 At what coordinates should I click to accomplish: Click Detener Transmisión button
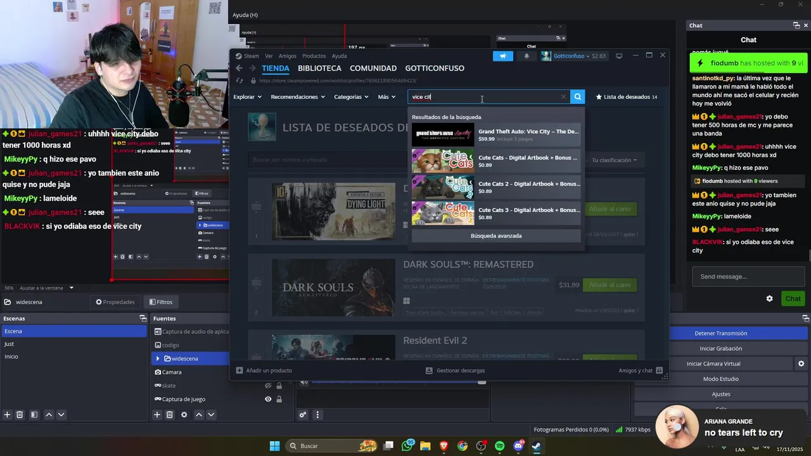click(x=720, y=333)
